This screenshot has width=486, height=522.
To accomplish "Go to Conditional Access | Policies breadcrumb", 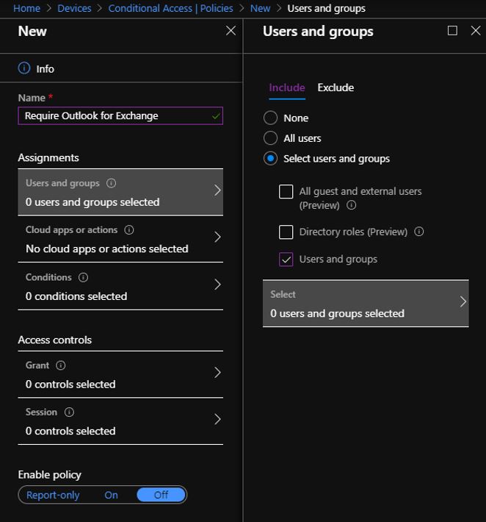I will click(170, 8).
